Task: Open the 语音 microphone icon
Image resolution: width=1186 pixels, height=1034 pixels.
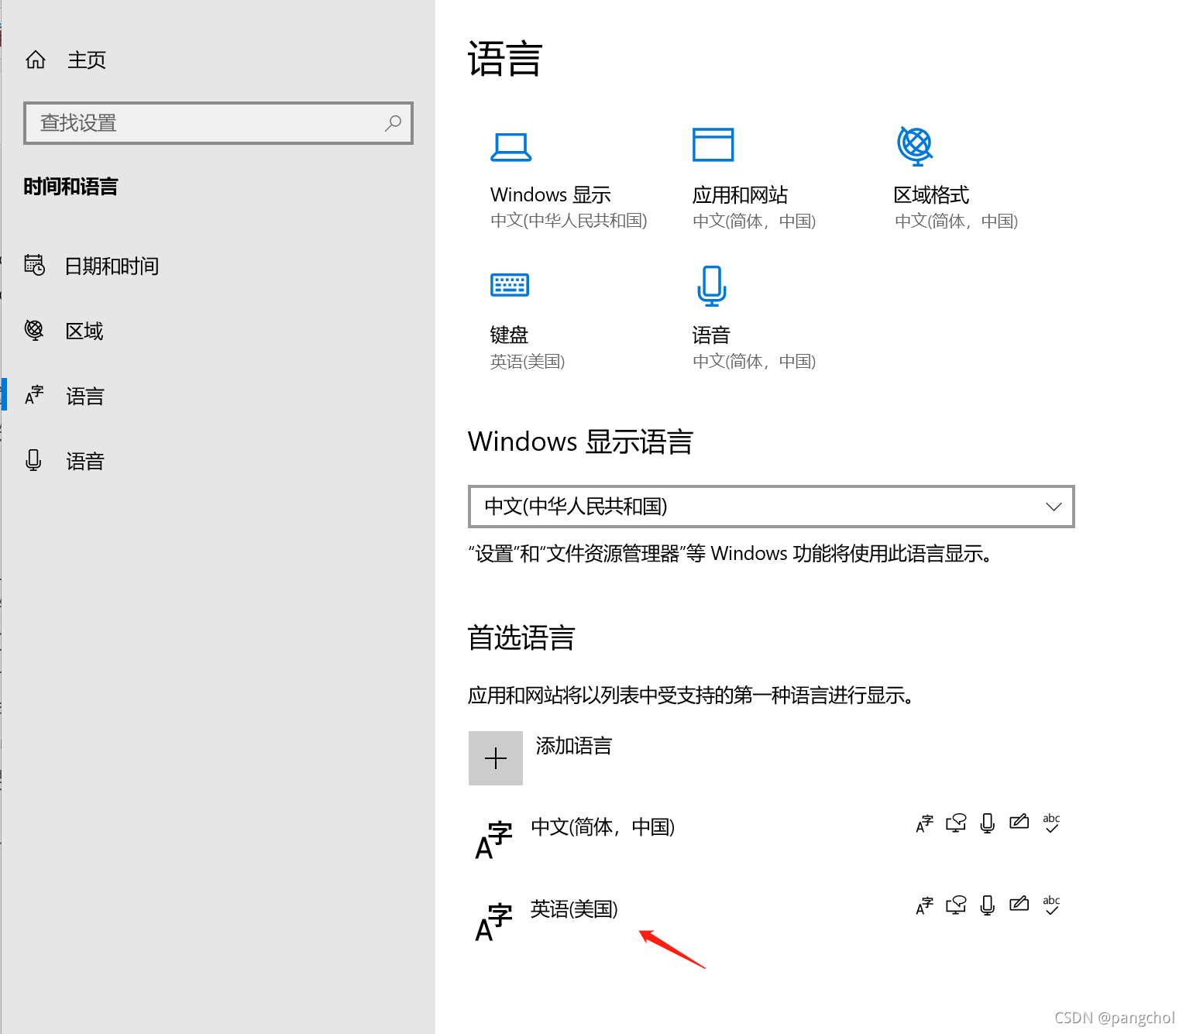Action: click(711, 286)
